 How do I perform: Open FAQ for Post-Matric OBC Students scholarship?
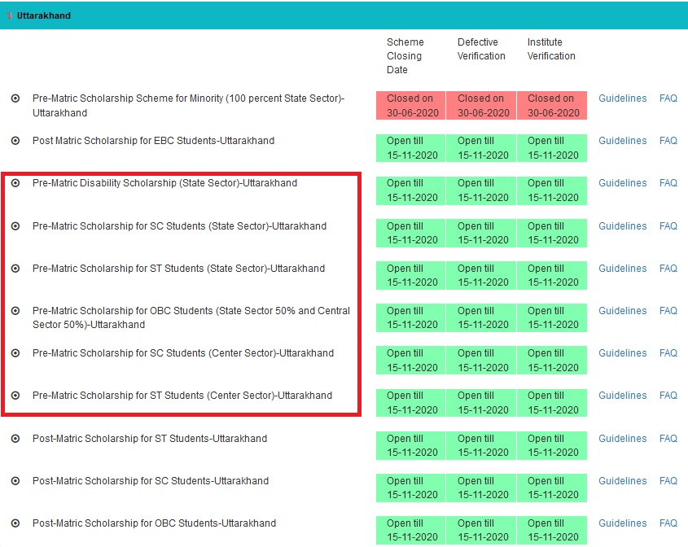pos(668,523)
